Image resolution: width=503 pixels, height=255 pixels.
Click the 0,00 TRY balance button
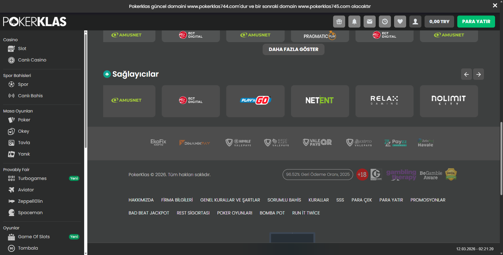(439, 22)
